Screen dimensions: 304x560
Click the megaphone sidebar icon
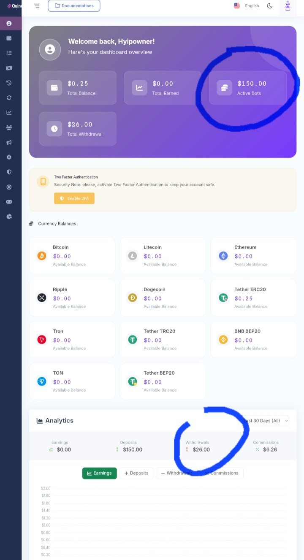point(9,142)
